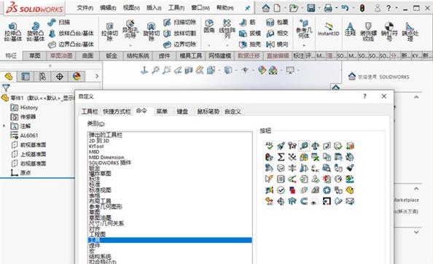Screen dimensions: 433x264
Task: Click the filter funnel in feature tree
Action: pyautogui.click(x=6, y=88)
